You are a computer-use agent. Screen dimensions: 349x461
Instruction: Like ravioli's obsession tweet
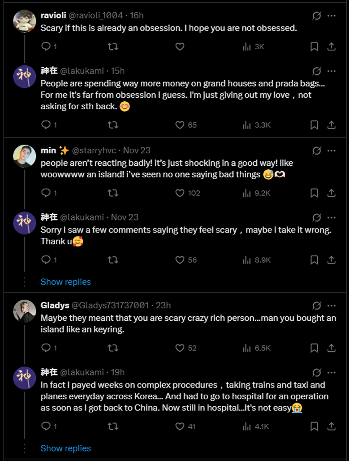click(180, 46)
